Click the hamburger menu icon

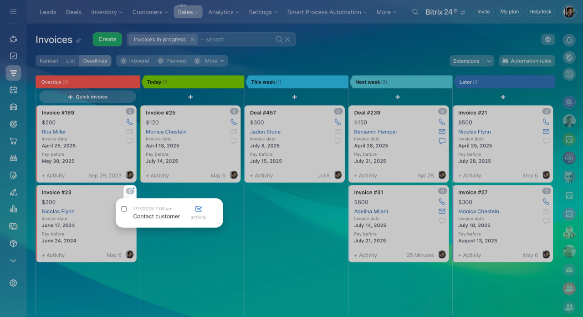(13, 12)
